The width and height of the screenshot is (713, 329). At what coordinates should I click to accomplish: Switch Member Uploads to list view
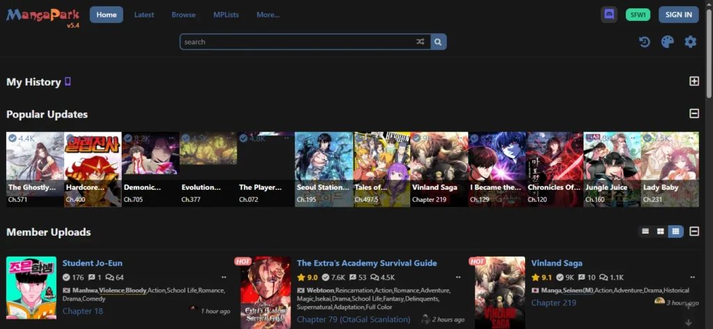tap(645, 232)
